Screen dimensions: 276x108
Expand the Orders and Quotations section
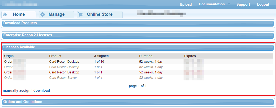pyautogui.click(x=23, y=102)
